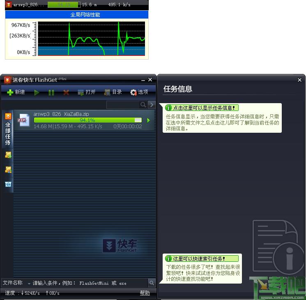
Task: Expand task details with green arrow
Action: (x=149, y=120)
